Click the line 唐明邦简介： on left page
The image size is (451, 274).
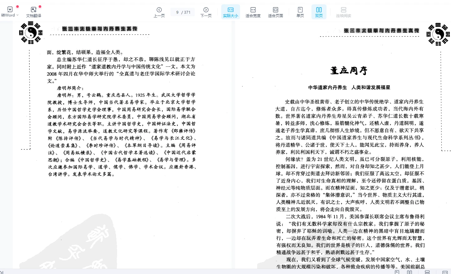[x=71, y=88]
